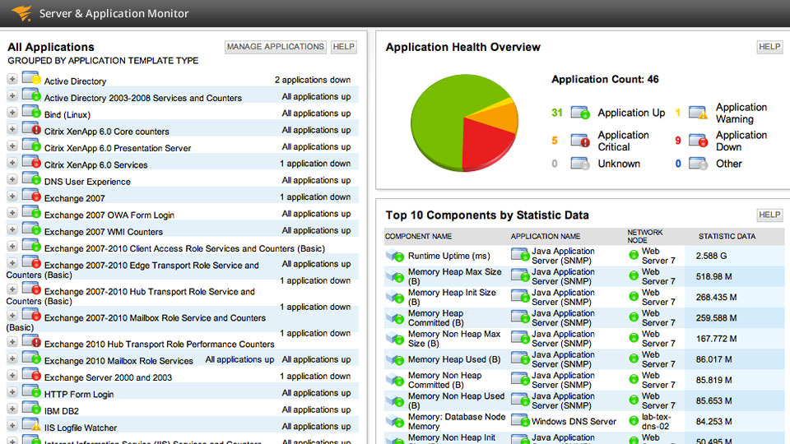Click the Application Warning legend icon
Viewport: 790px width, 444px height.
[698, 113]
